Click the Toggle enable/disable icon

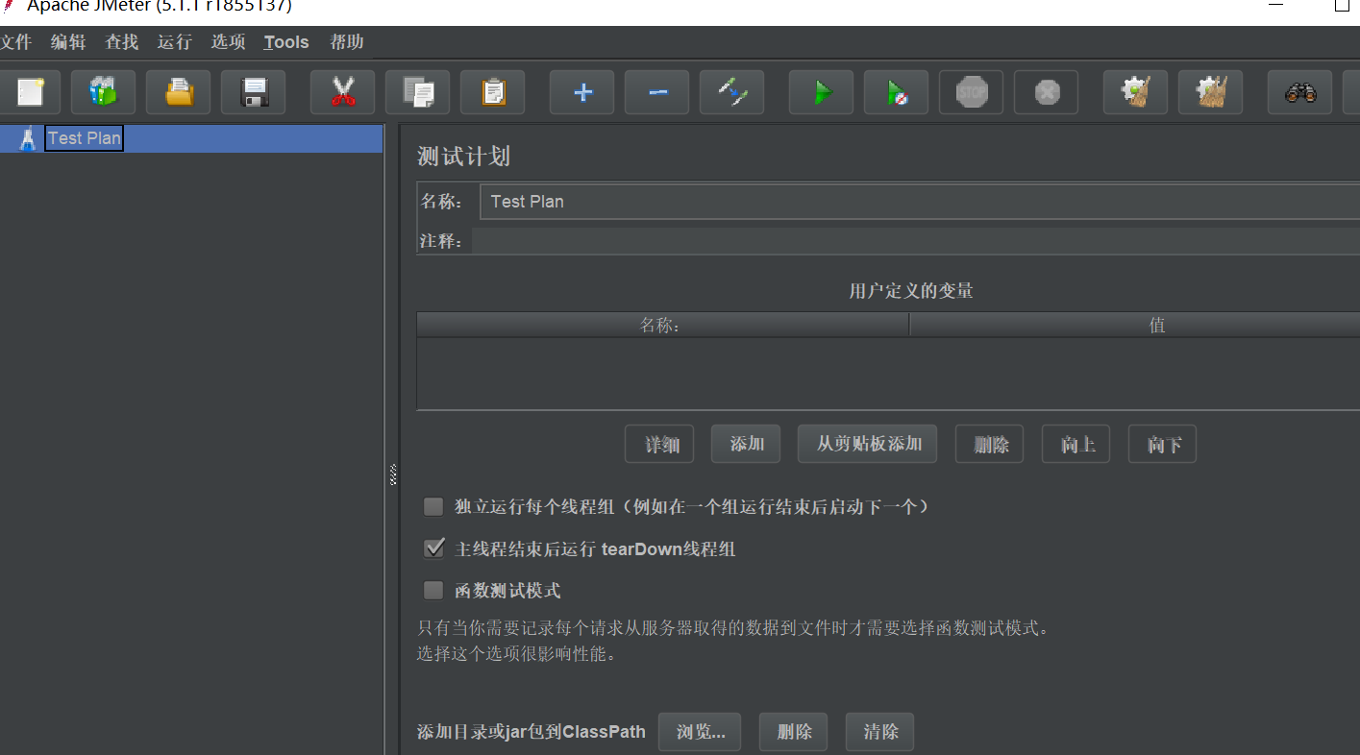coord(732,92)
